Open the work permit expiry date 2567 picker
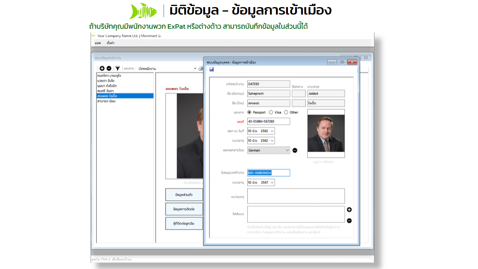 (272, 182)
